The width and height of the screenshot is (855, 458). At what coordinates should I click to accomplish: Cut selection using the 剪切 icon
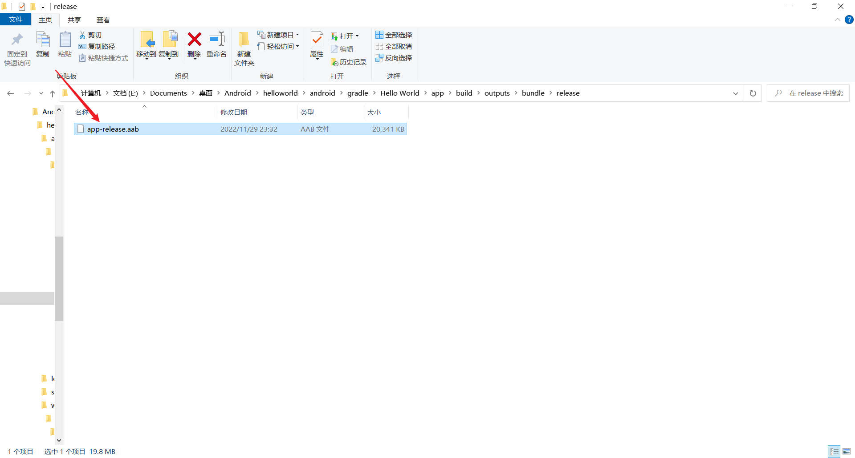[90, 35]
